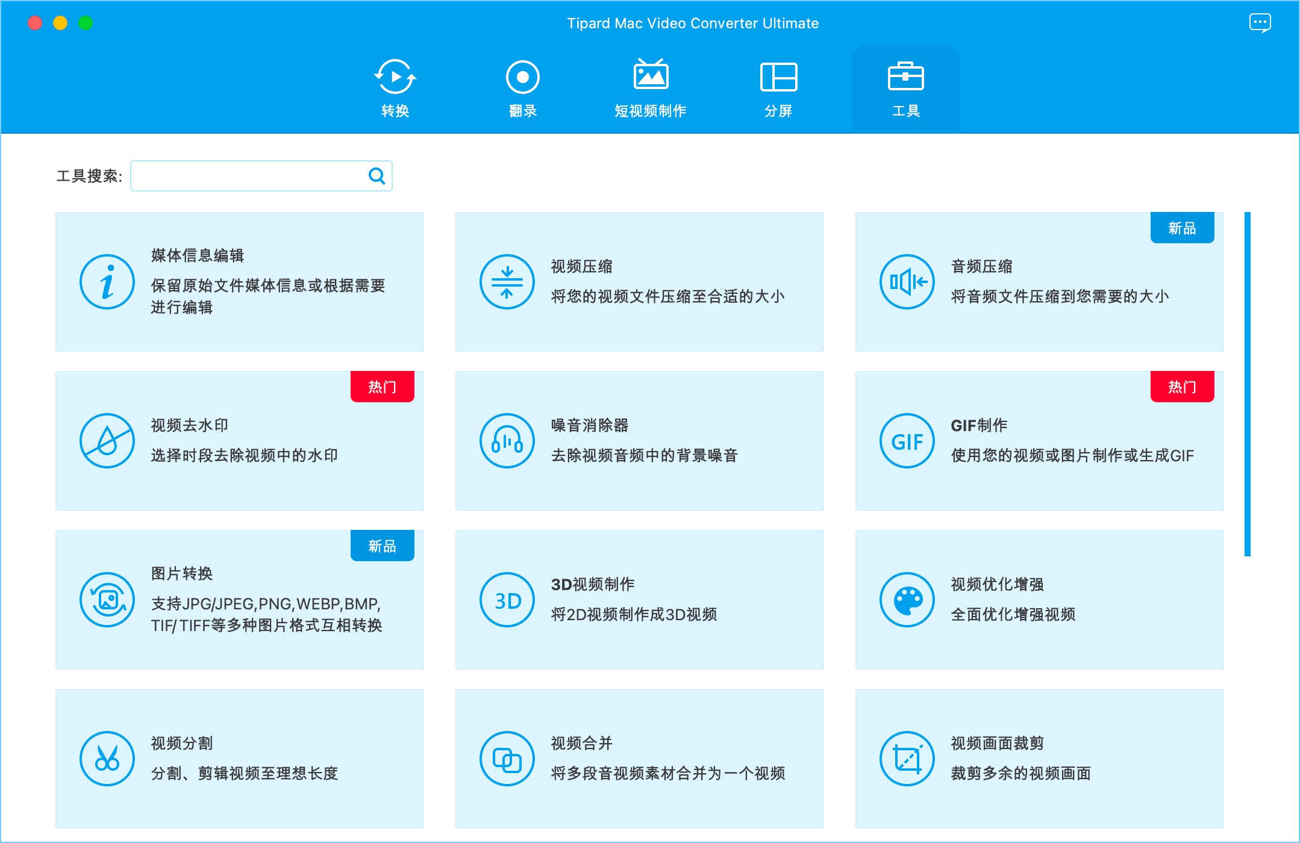This screenshot has width=1300, height=843.
Task: Click text 全面优化增强视频
Action: tap(1013, 614)
